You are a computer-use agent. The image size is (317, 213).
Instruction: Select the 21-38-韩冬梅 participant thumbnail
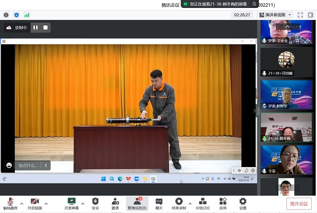286,127
